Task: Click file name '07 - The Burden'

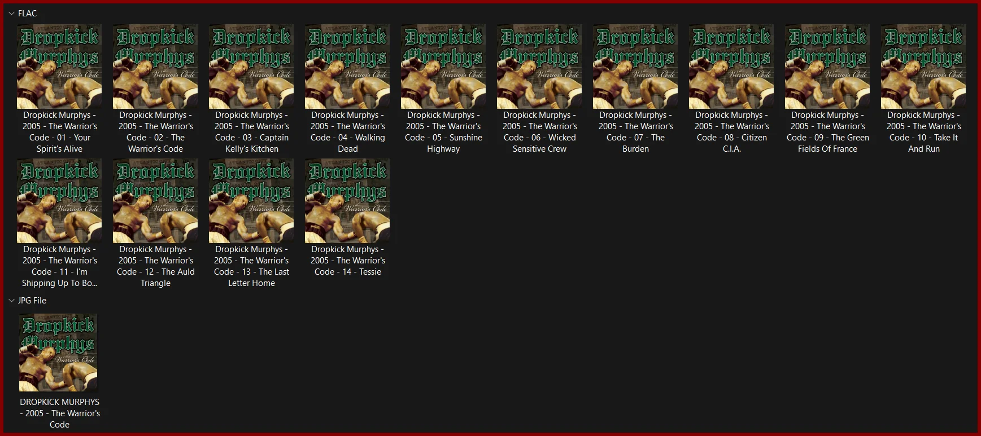Action: click(635, 132)
